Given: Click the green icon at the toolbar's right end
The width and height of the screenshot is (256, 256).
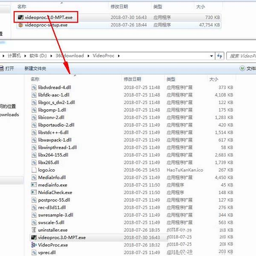Looking at the screenshot, I should pyautogui.click(x=242, y=68).
